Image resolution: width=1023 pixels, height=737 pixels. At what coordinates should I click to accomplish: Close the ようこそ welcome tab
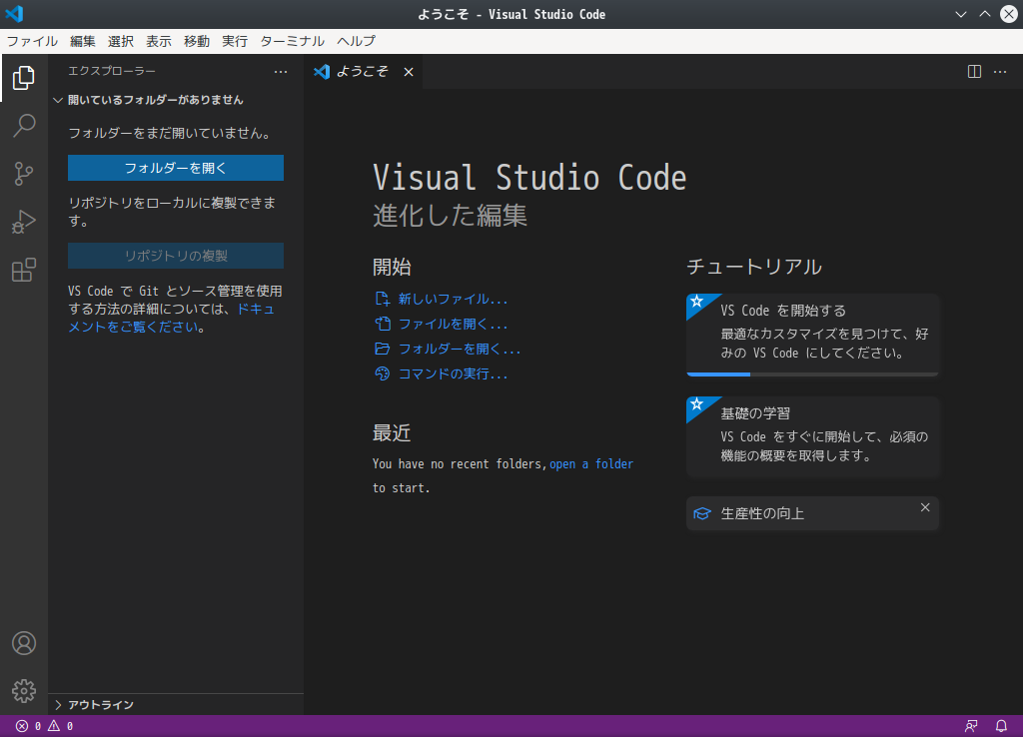(x=409, y=72)
